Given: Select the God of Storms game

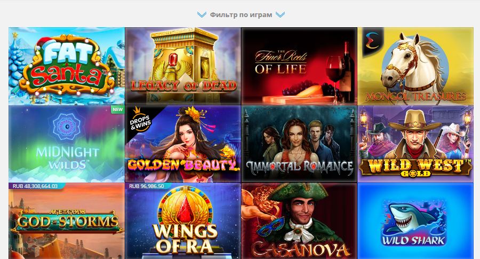Looking at the screenshot, I should (67, 221).
